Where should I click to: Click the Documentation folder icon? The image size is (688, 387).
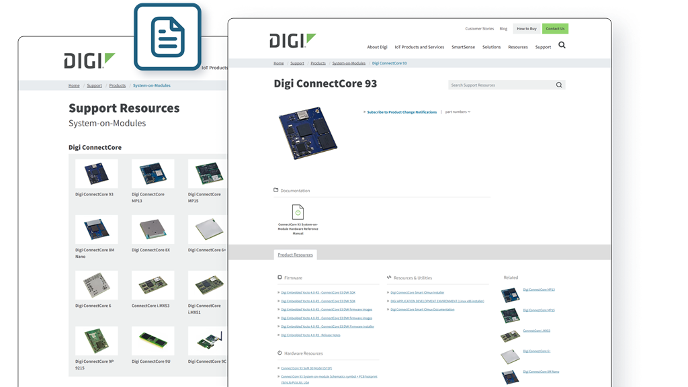[276, 190]
